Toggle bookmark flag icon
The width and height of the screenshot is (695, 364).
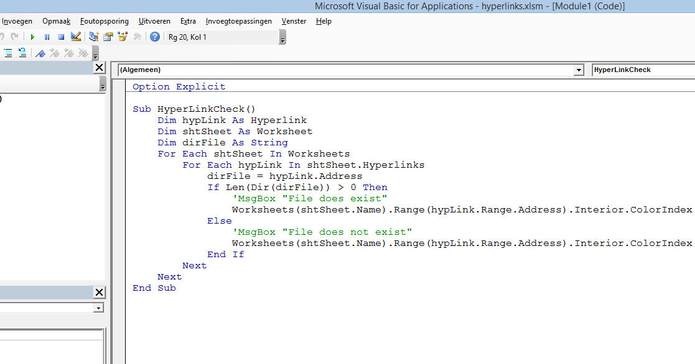[x=40, y=53]
